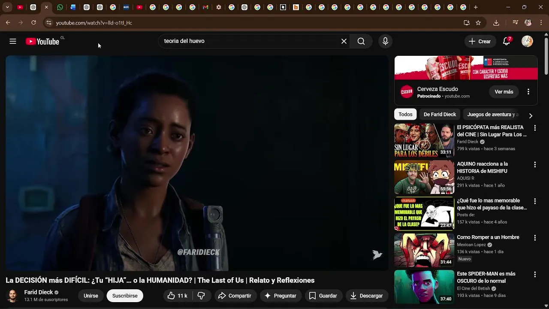
Task: Open the notifications bell
Action: point(507,41)
